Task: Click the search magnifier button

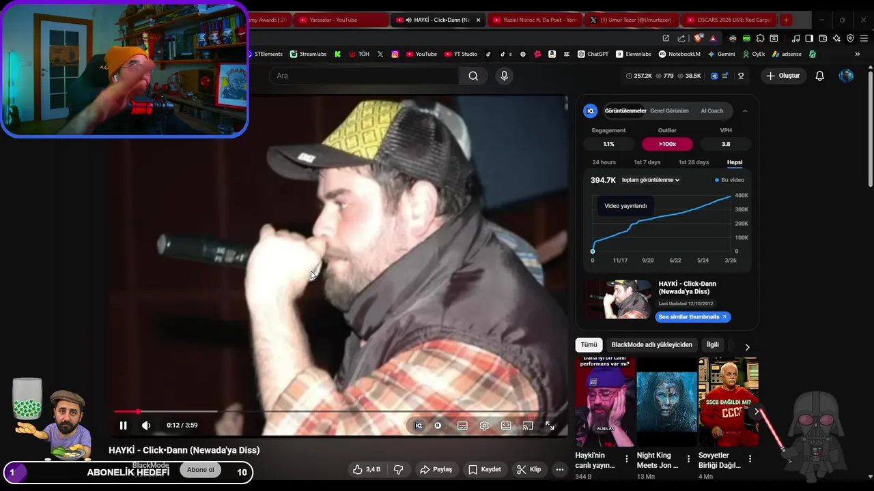Action: point(473,76)
